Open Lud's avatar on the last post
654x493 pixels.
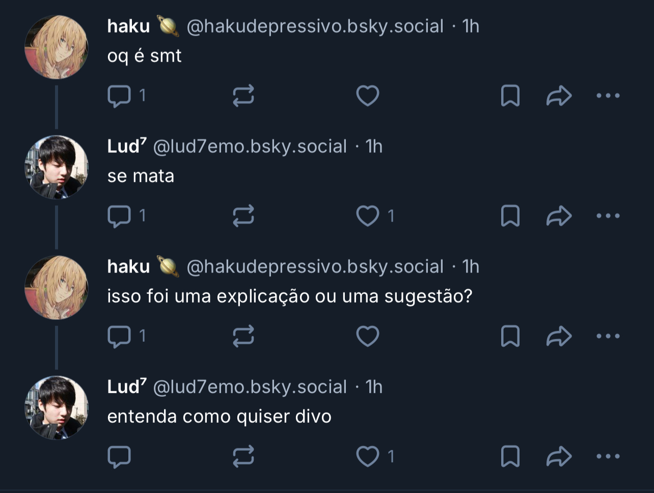click(57, 407)
